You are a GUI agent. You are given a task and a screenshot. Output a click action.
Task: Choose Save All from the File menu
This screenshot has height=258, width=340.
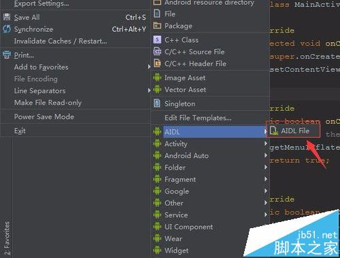pyautogui.click(x=75, y=17)
